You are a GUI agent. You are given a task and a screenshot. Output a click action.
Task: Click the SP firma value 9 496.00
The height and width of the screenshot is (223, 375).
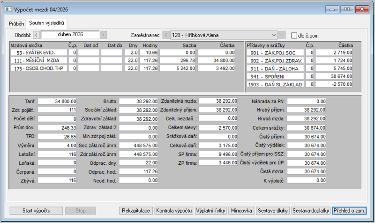click(218, 154)
